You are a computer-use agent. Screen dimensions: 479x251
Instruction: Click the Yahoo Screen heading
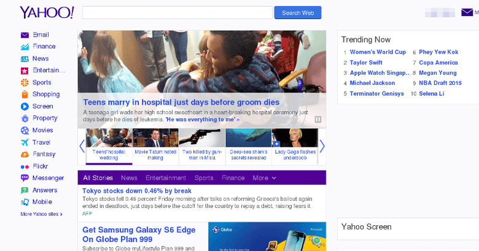366,227
